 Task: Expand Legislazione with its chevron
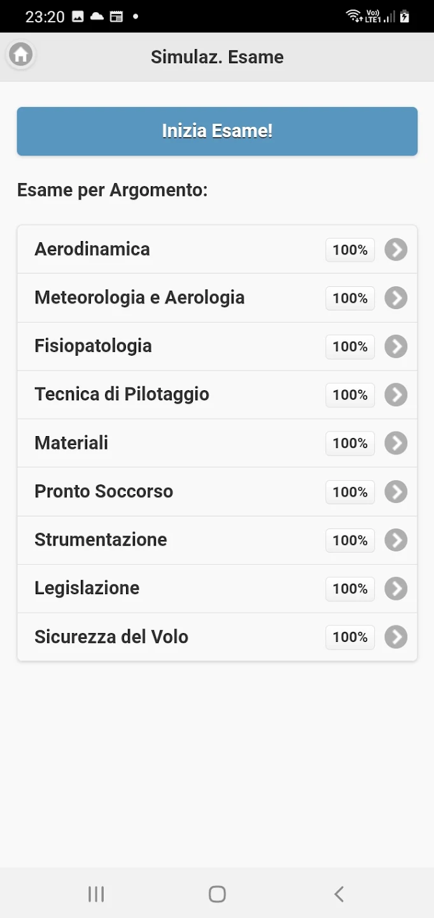tap(395, 588)
